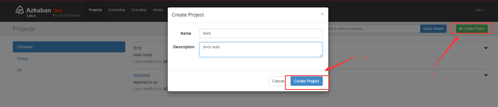The width and height of the screenshot is (498, 107).
Task: Open the project named first
Action: (137, 48)
